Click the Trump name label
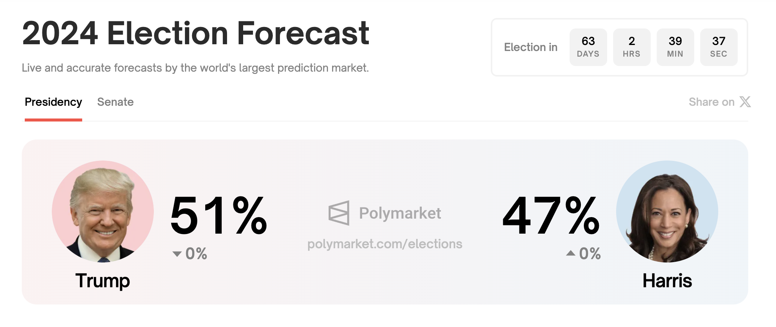 (x=103, y=280)
